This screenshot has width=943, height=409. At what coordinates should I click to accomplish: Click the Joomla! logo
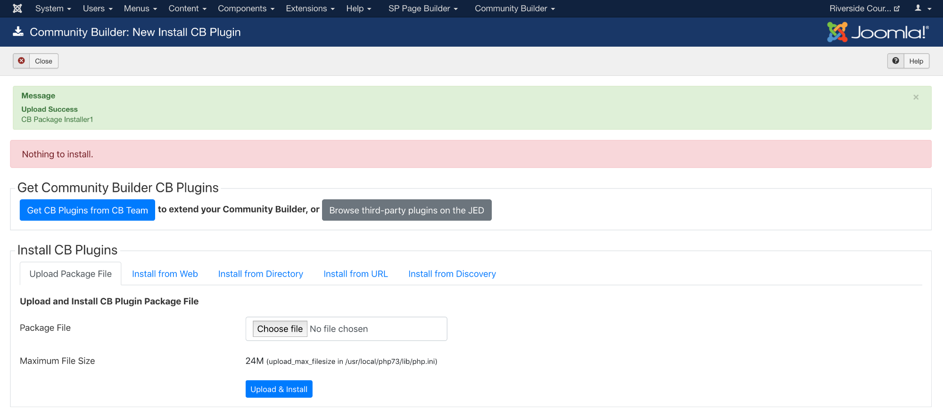[877, 32]
